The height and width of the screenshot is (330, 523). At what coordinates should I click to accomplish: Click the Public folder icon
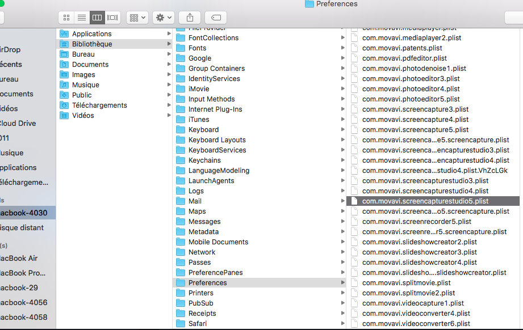pos(64,95)
